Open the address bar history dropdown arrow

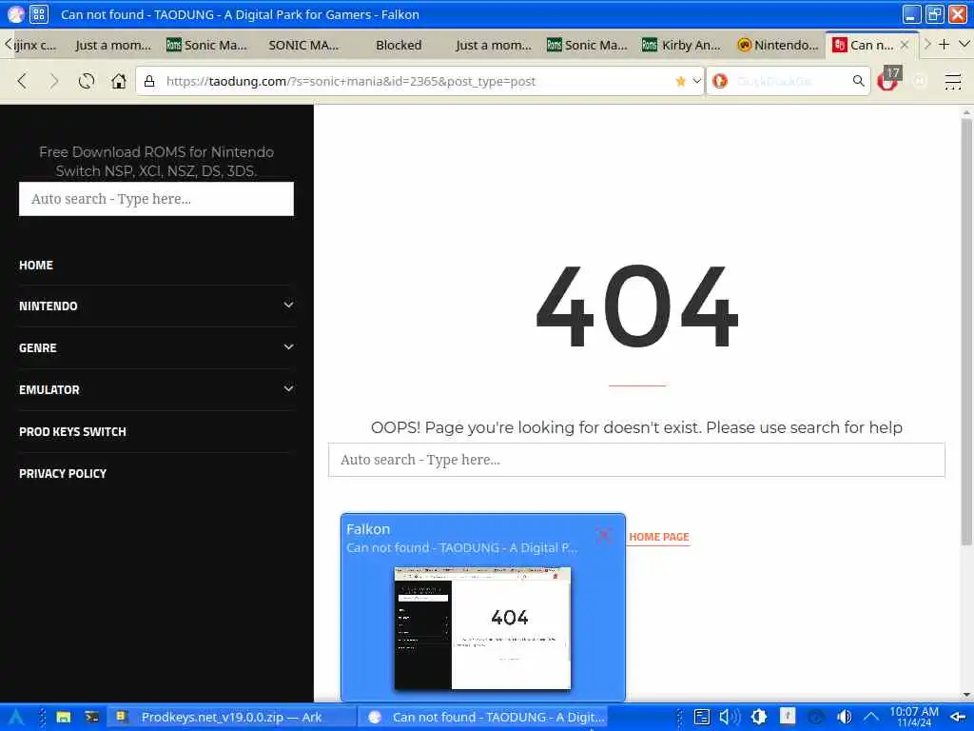pos(697,81)
